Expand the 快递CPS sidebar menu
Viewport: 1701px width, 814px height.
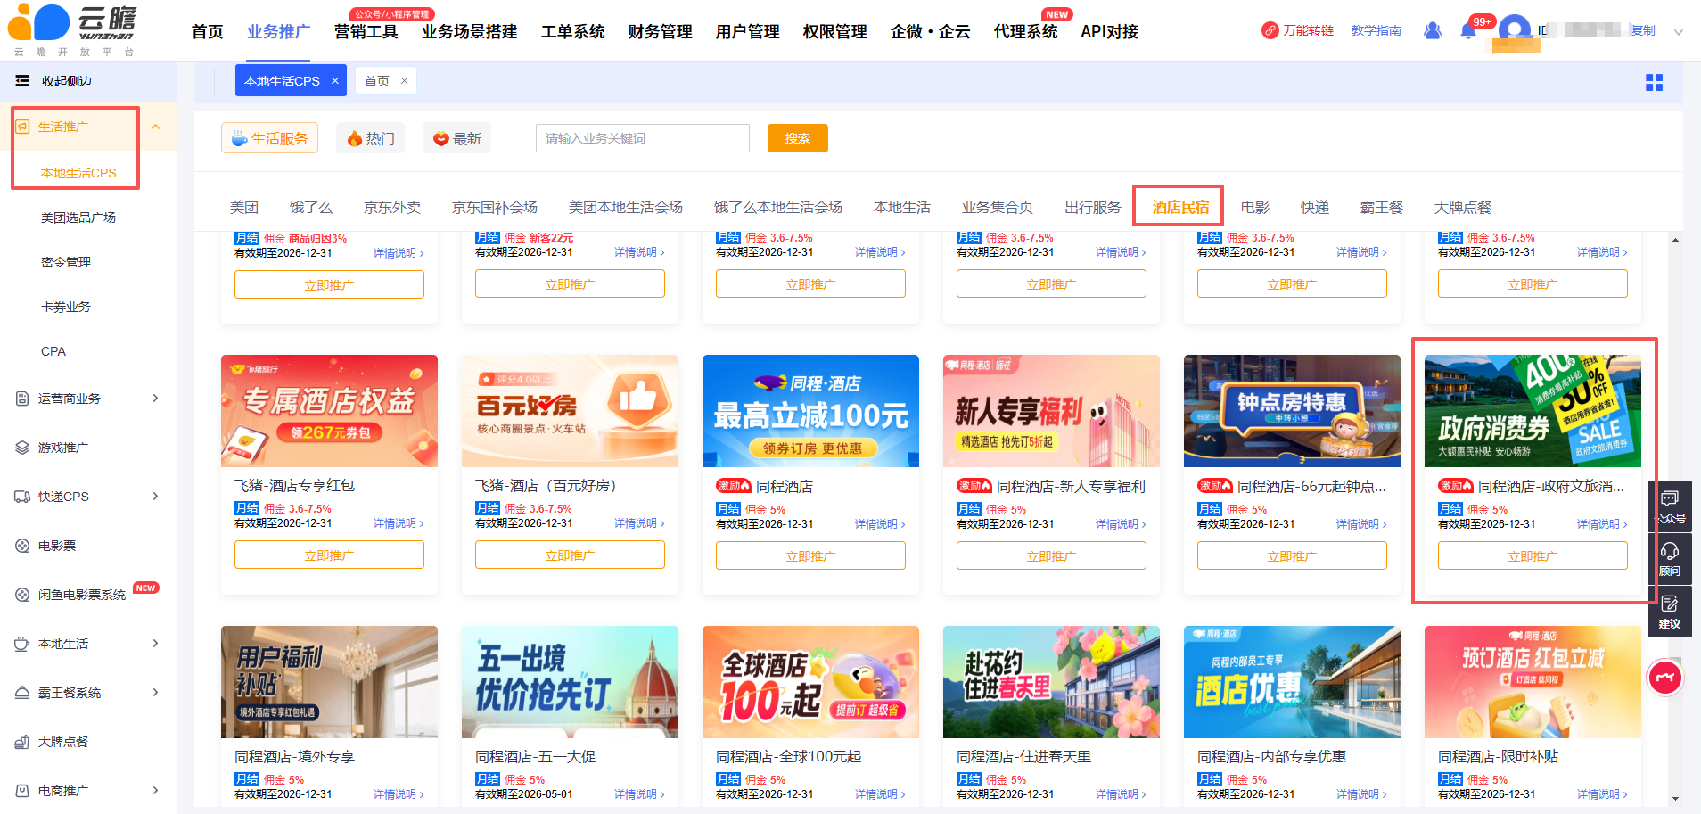[155, 497]
